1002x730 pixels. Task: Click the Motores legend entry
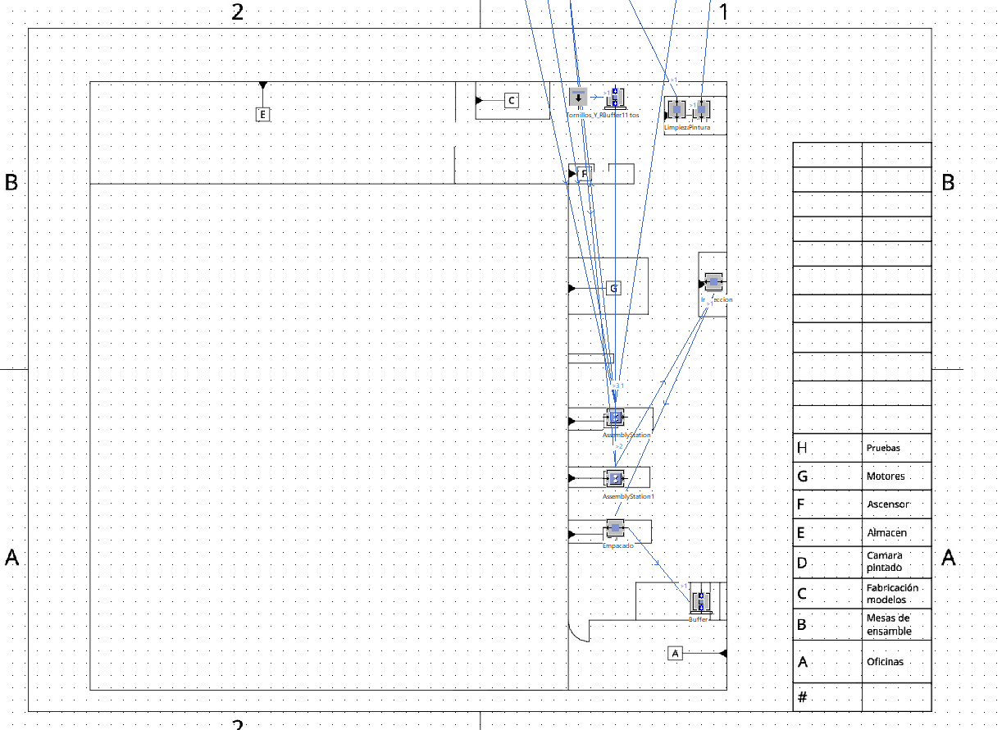(x=886, y=477)
